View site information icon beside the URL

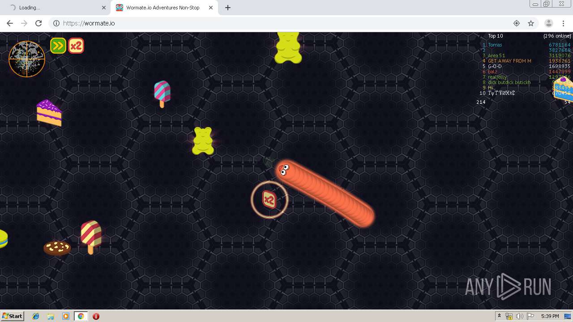point(56,23)
